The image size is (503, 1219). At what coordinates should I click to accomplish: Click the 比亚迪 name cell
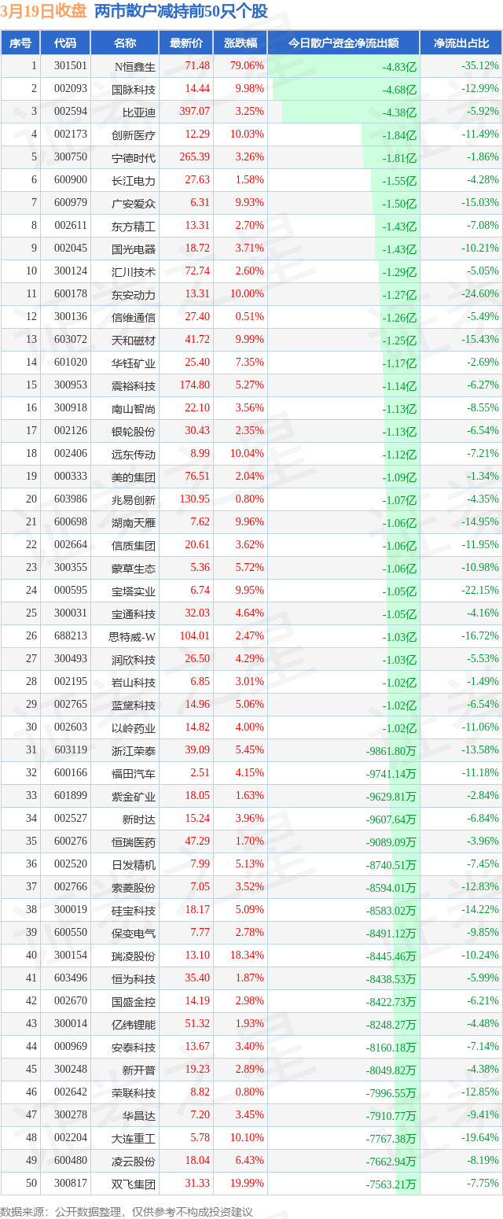tap(139, 112)
